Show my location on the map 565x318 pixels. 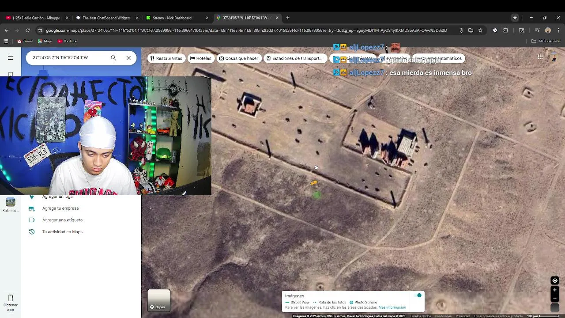coord(555,280)
